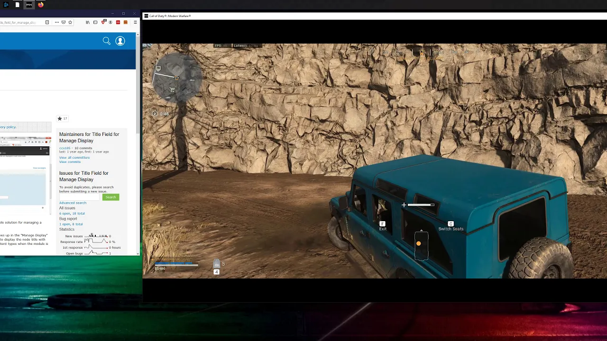Click the policy link in page text
The width and height of the screenshot is (607, 341).
8,127
